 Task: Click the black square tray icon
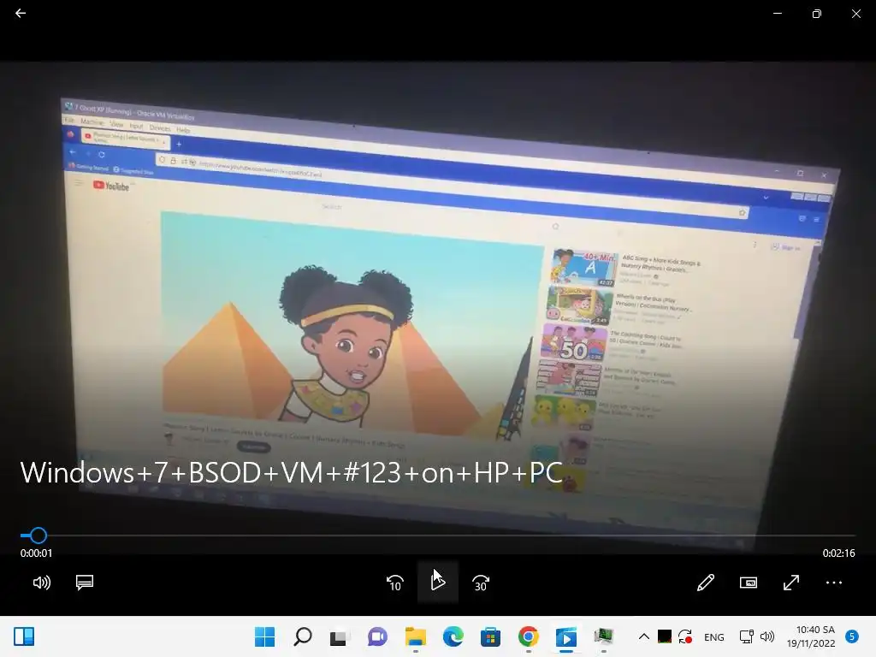(664, 636)
